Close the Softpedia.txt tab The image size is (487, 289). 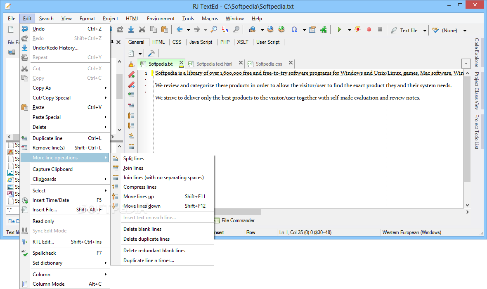181,64
